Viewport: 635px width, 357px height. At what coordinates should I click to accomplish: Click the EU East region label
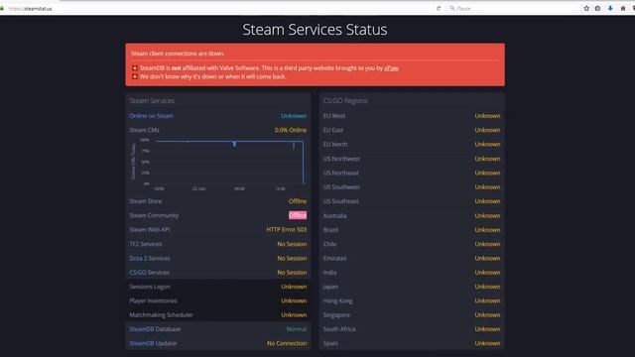click(x=333, y=130)
